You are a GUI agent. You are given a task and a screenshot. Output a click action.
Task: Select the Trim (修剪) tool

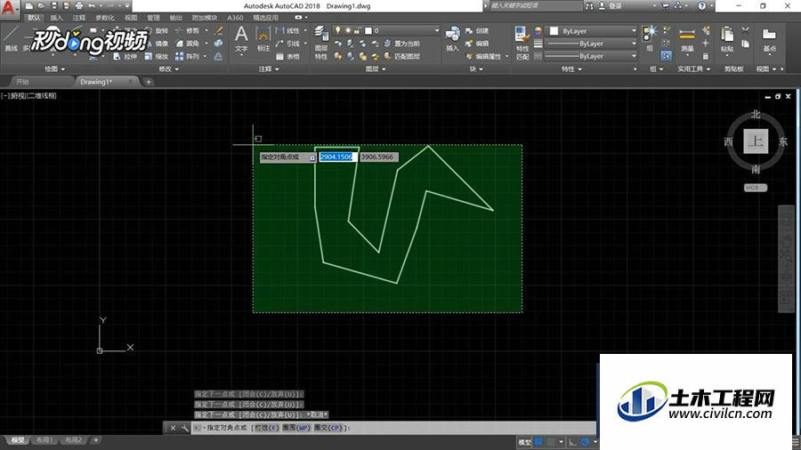187,31
